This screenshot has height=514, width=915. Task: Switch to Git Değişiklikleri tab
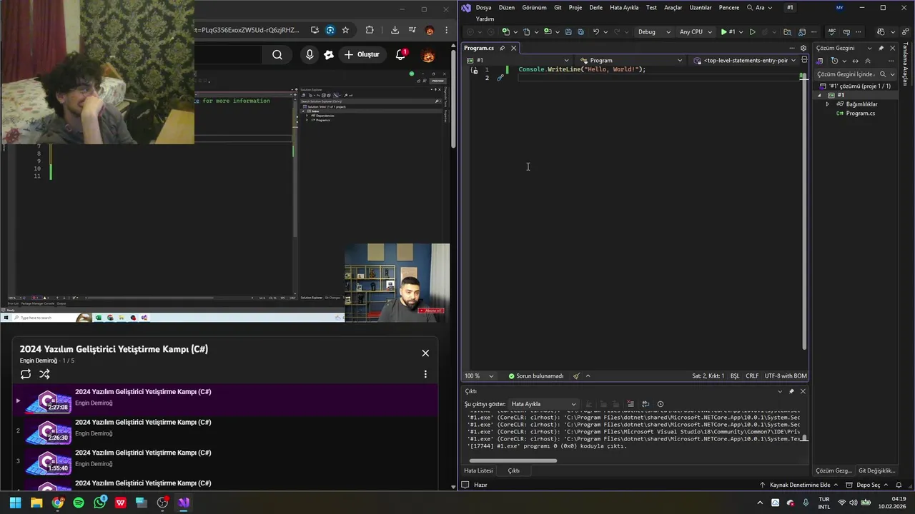point(876,470)
